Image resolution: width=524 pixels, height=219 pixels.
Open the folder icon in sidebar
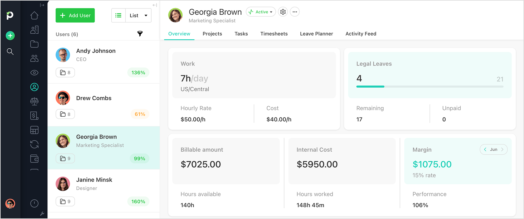34,44
